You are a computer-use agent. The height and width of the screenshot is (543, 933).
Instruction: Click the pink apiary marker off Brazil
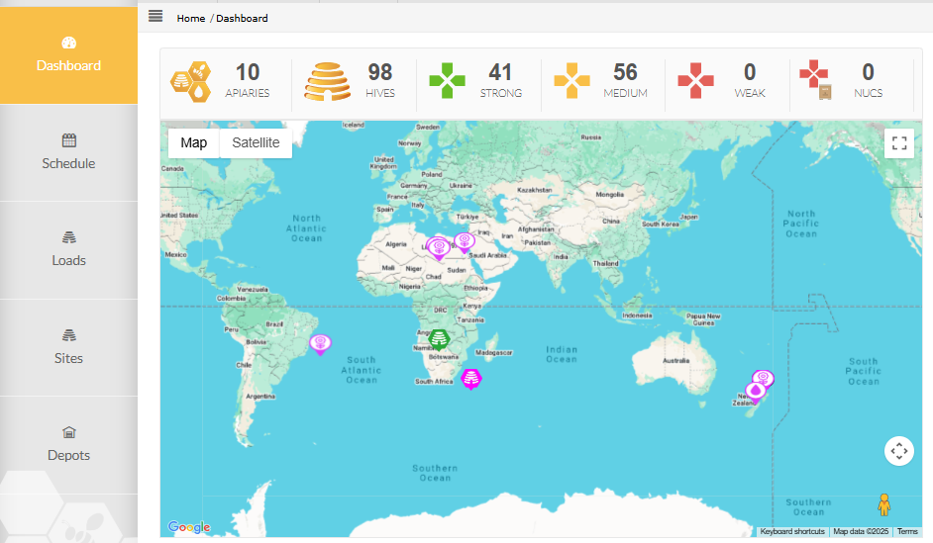coord(320,344)
